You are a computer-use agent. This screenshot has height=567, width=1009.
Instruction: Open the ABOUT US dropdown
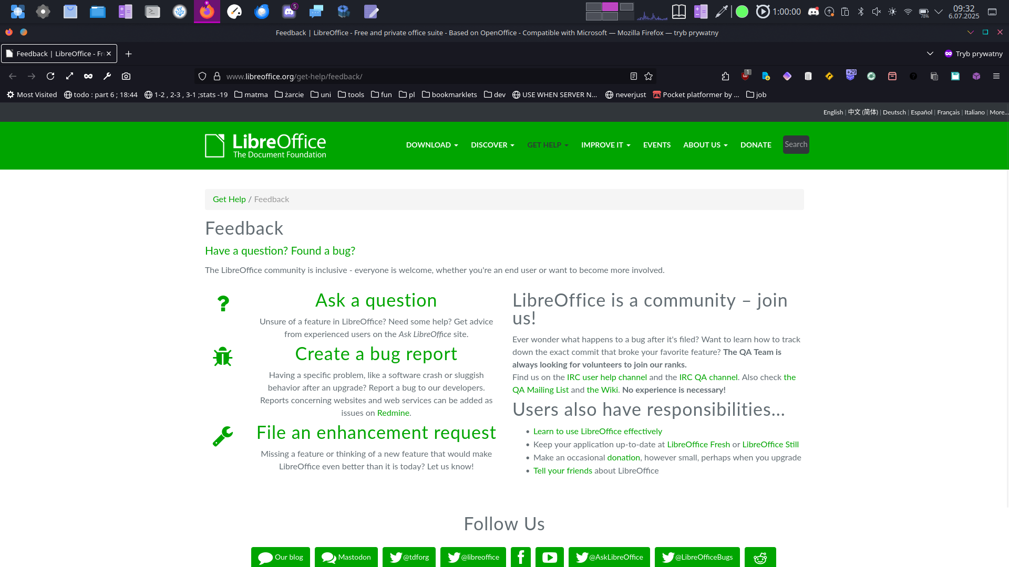(705, 145)
